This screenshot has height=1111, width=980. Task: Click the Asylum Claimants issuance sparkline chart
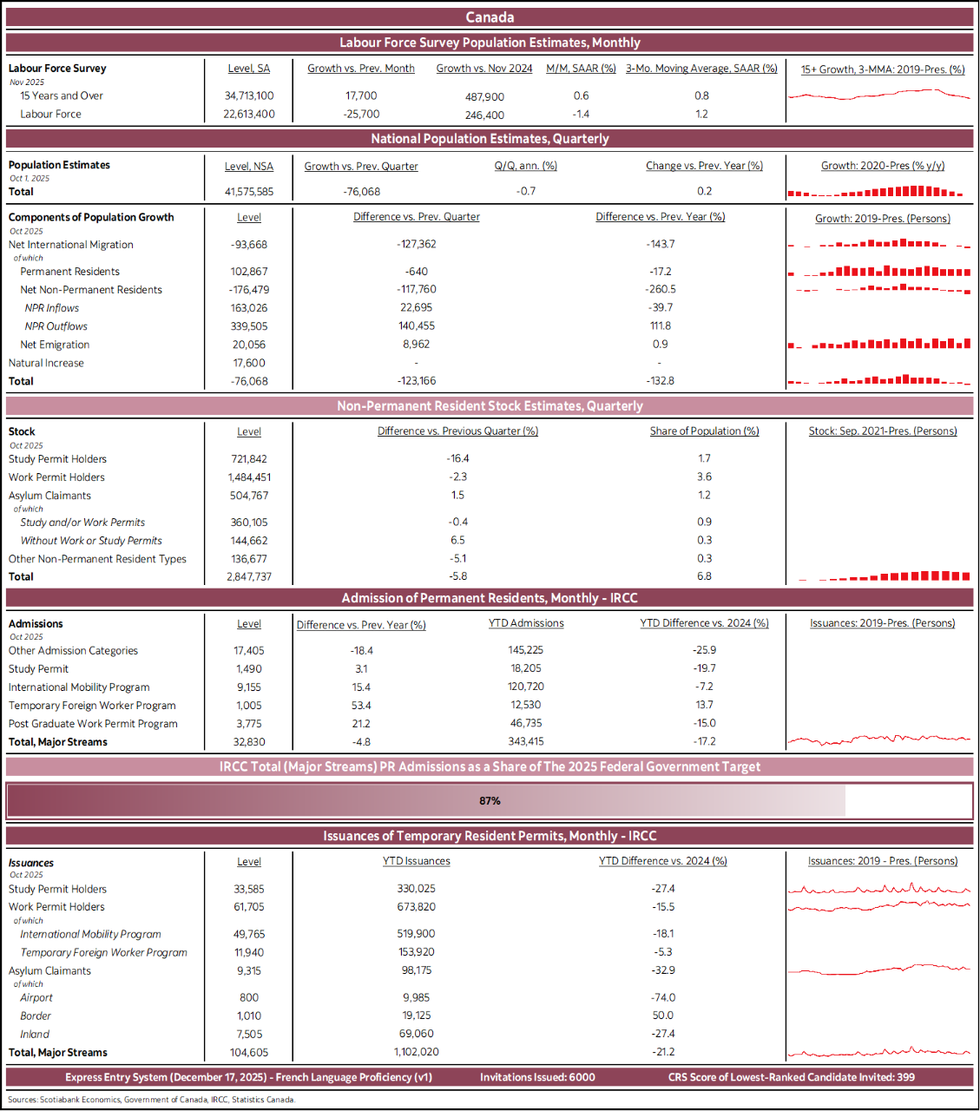[x=878, y=970]
